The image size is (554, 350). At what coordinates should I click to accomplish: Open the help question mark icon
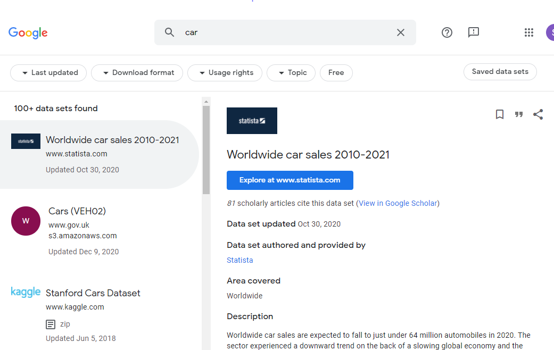coord(447,32)
